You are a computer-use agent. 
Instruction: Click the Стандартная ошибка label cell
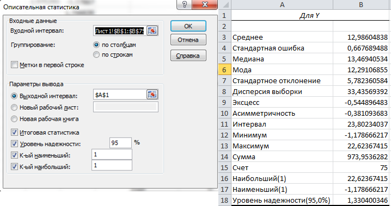tap(282, 48)
